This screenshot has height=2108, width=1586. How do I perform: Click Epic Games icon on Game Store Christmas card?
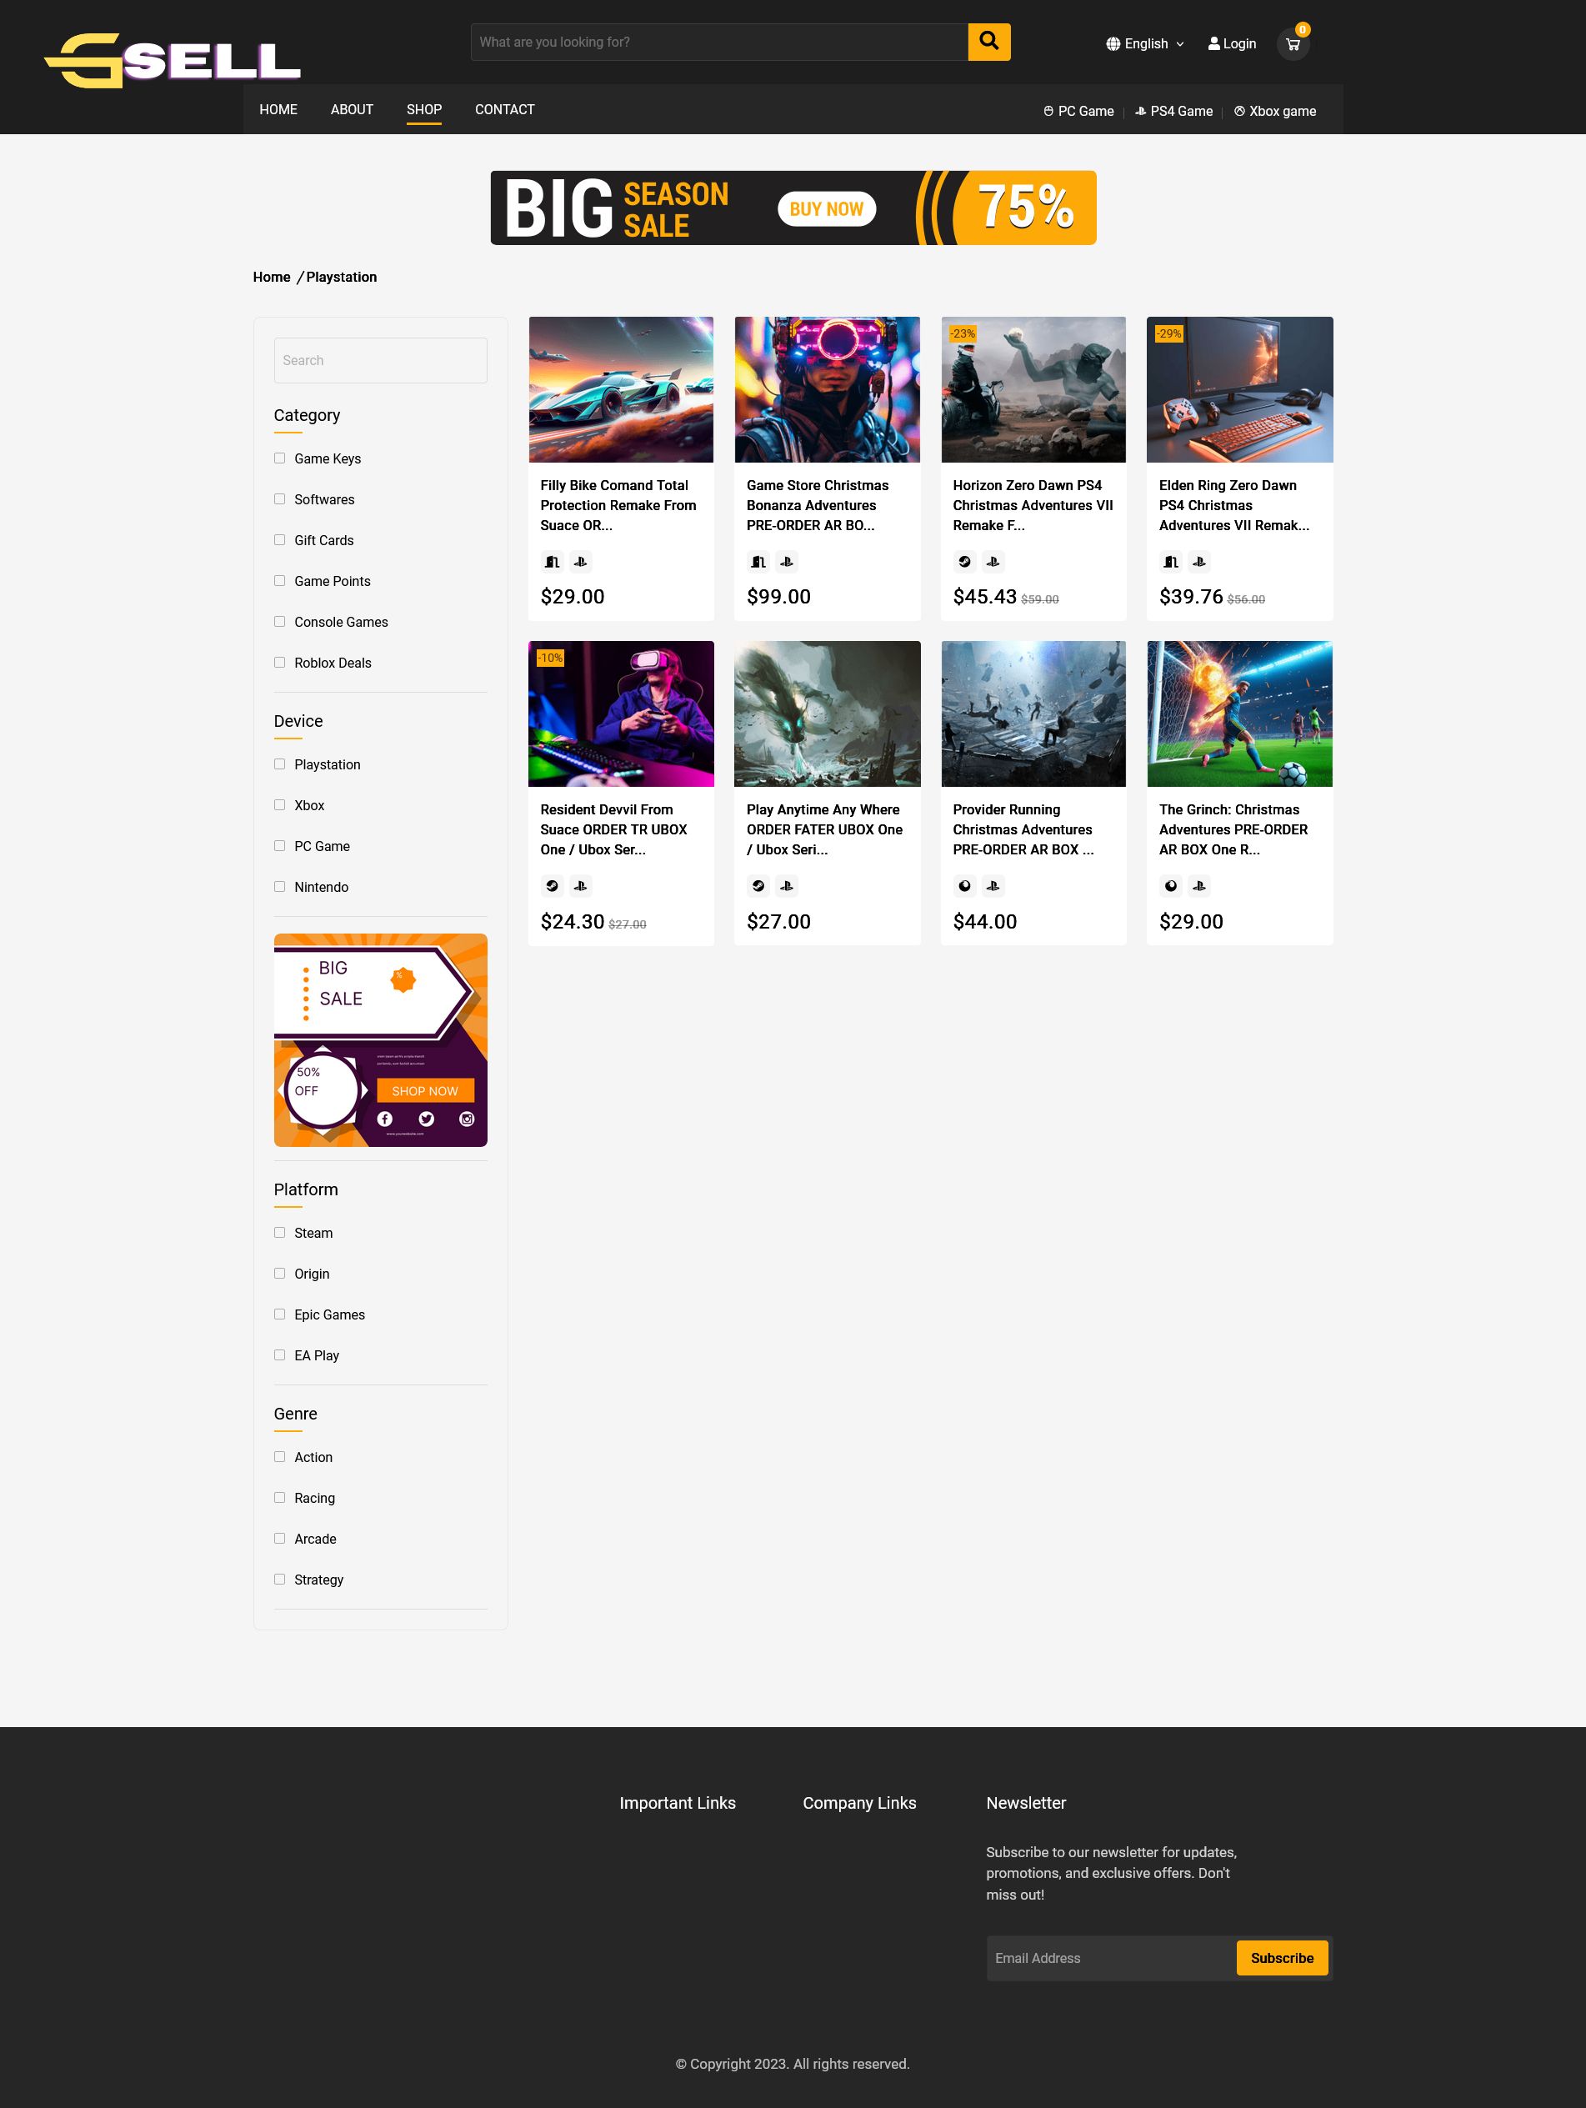coord(758,563)
